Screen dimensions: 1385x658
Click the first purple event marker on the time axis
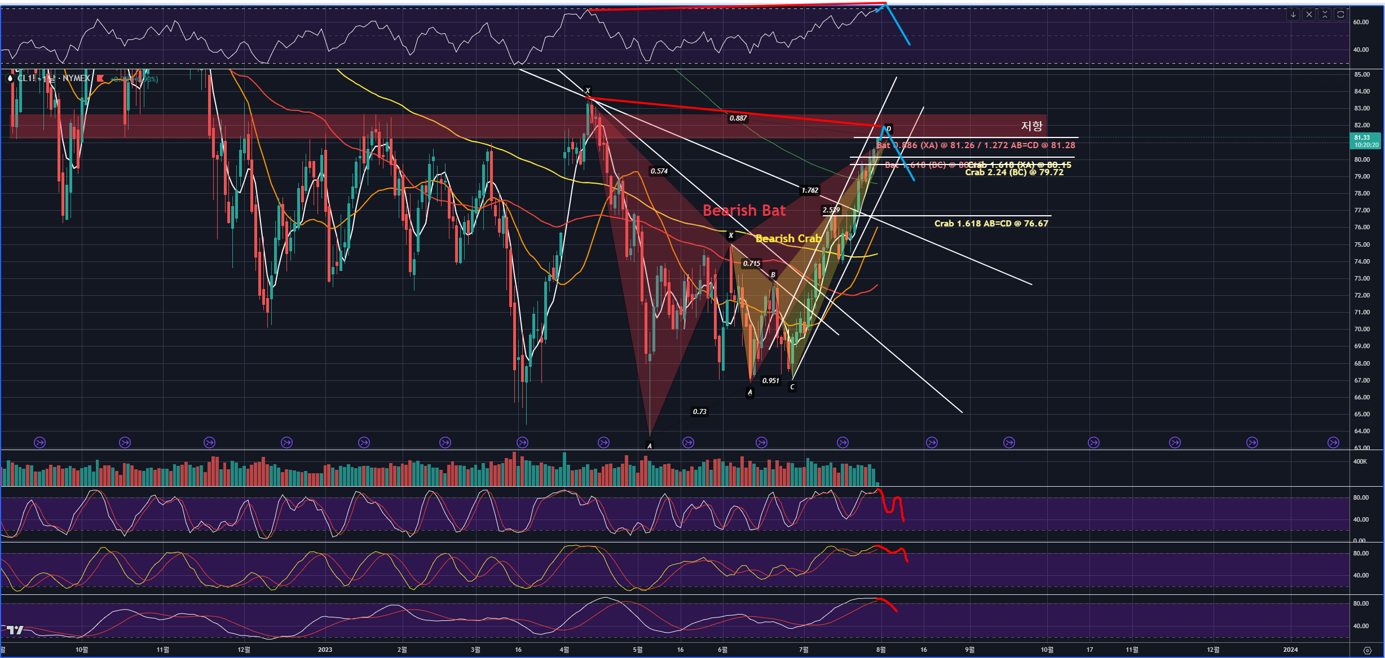[x=39, y=443]
